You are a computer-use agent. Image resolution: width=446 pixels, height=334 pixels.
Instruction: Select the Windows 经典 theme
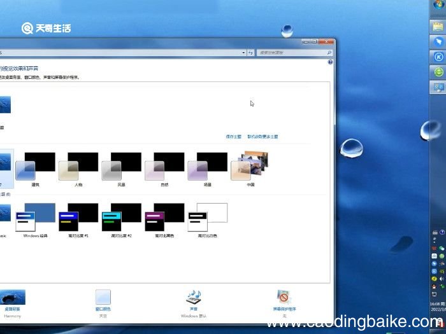point(35,220)
